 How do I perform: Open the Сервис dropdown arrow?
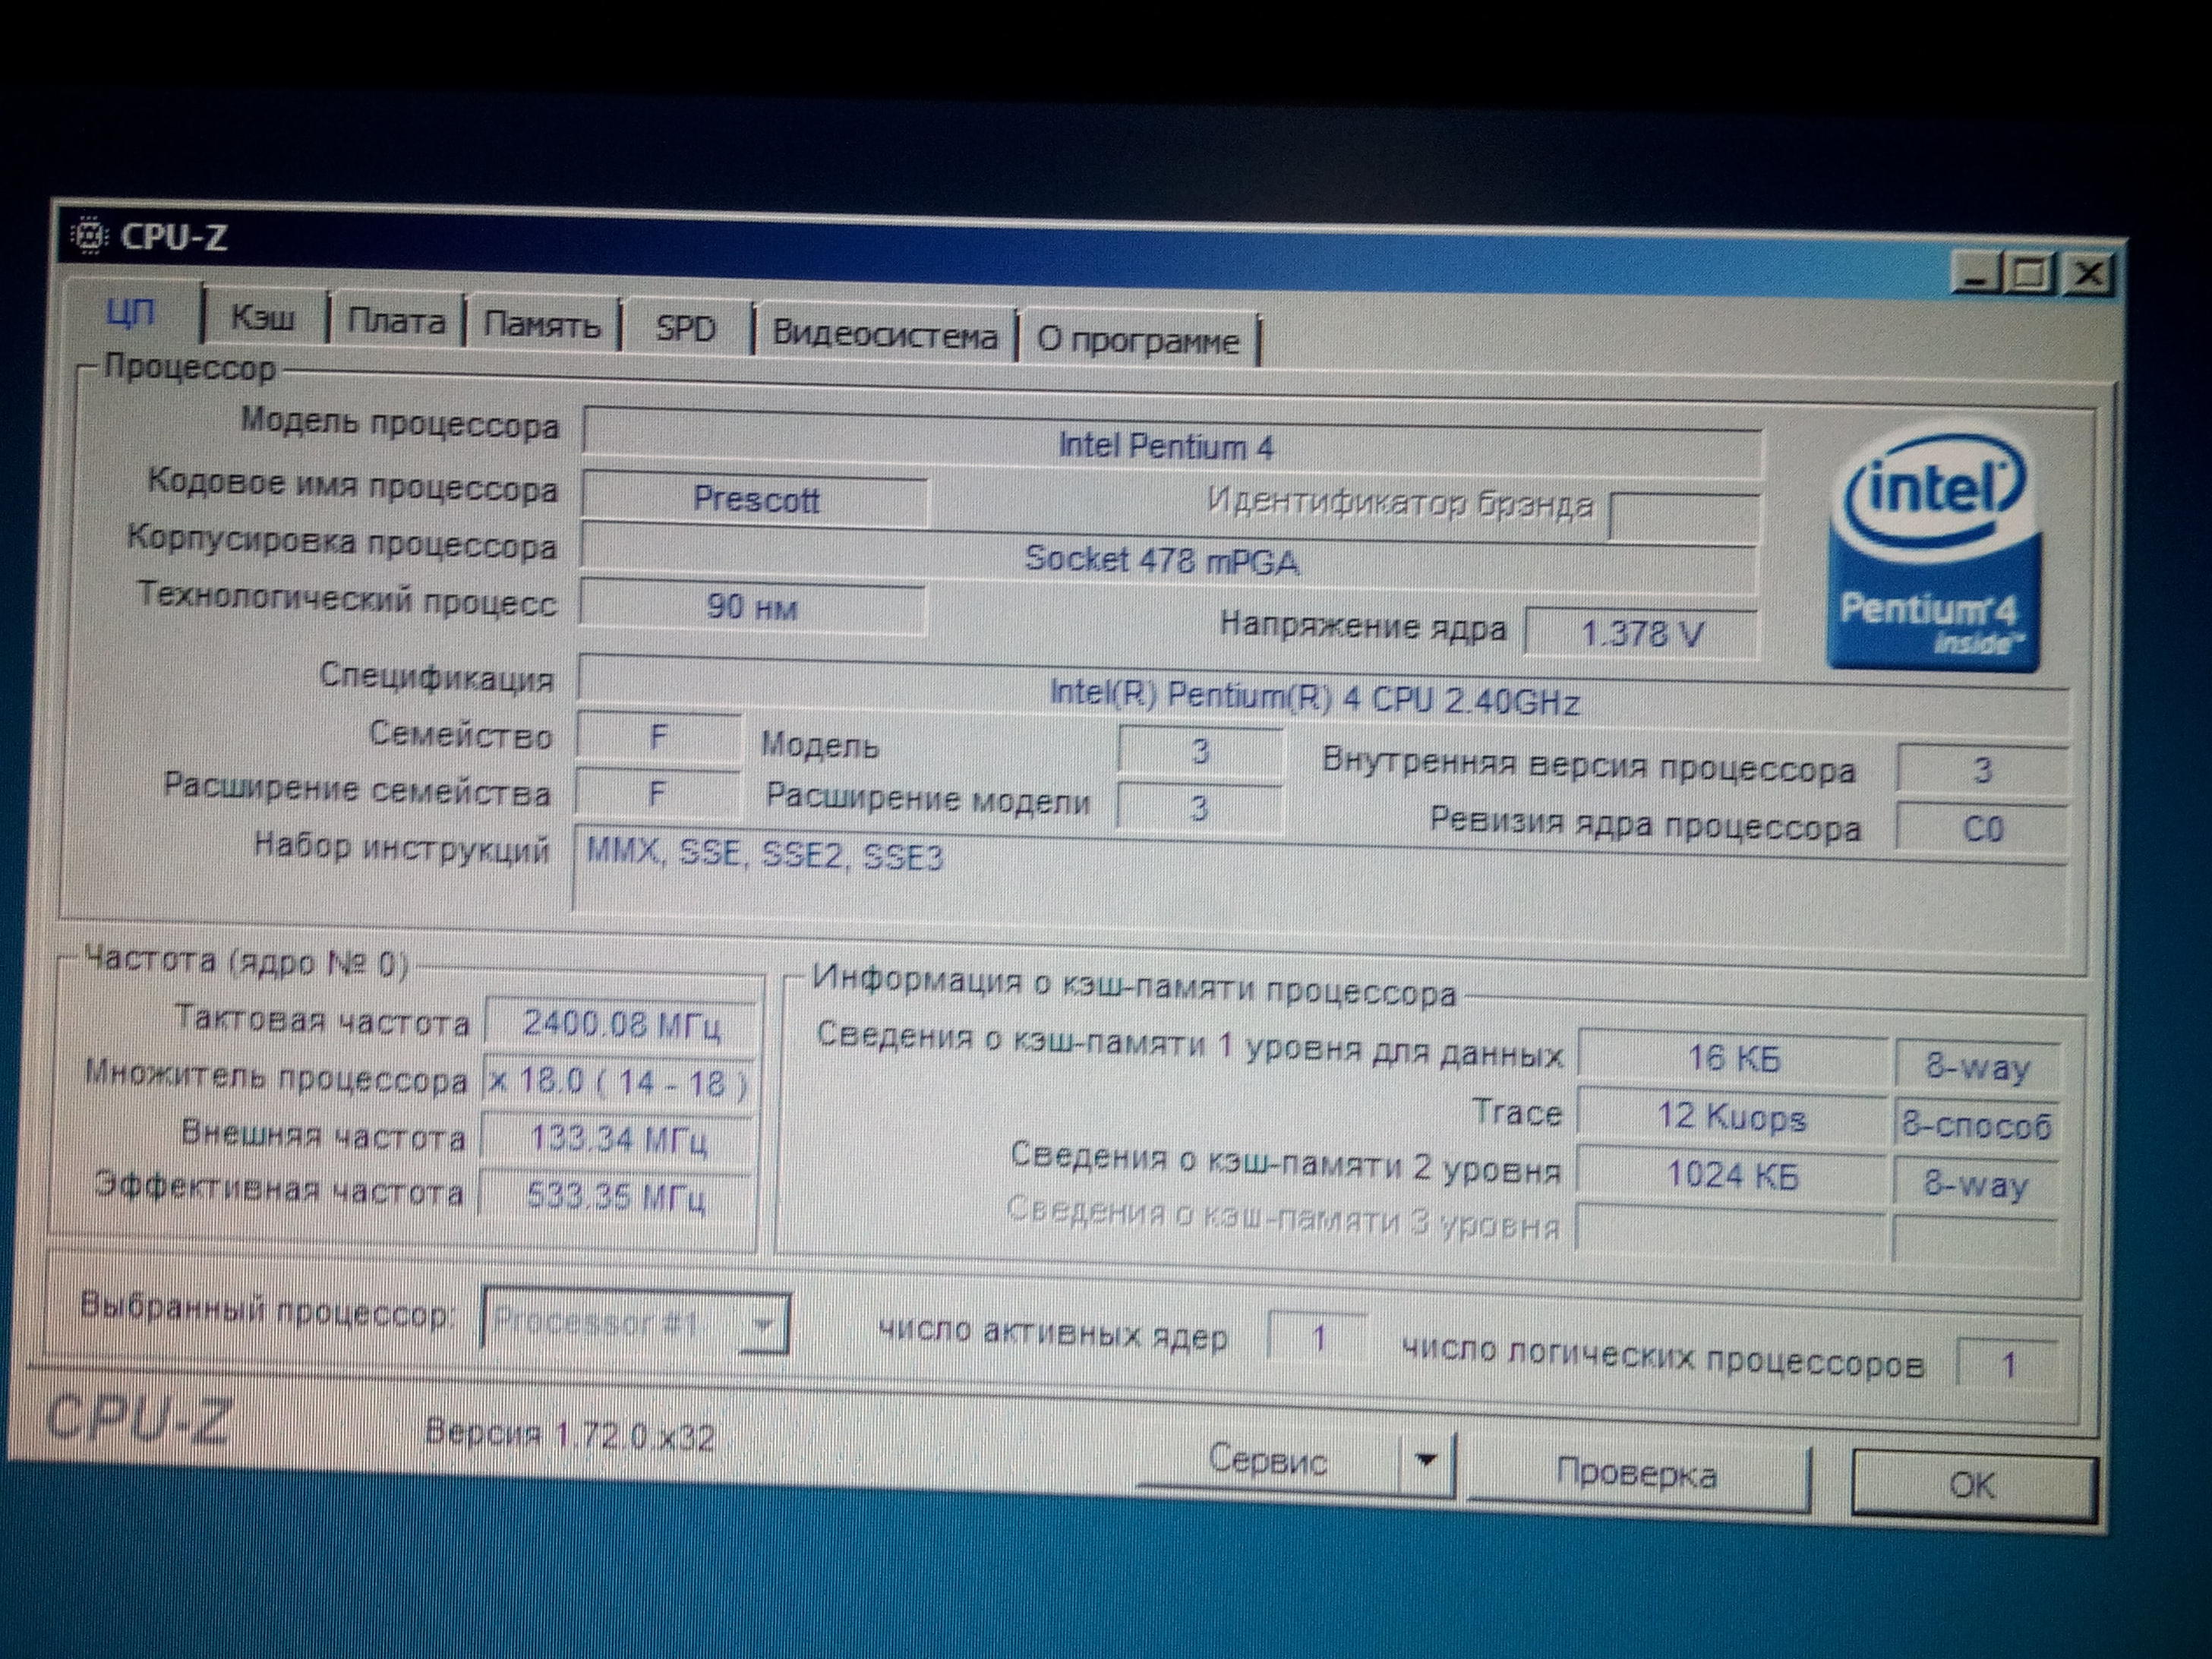tap(1427, 1462)
